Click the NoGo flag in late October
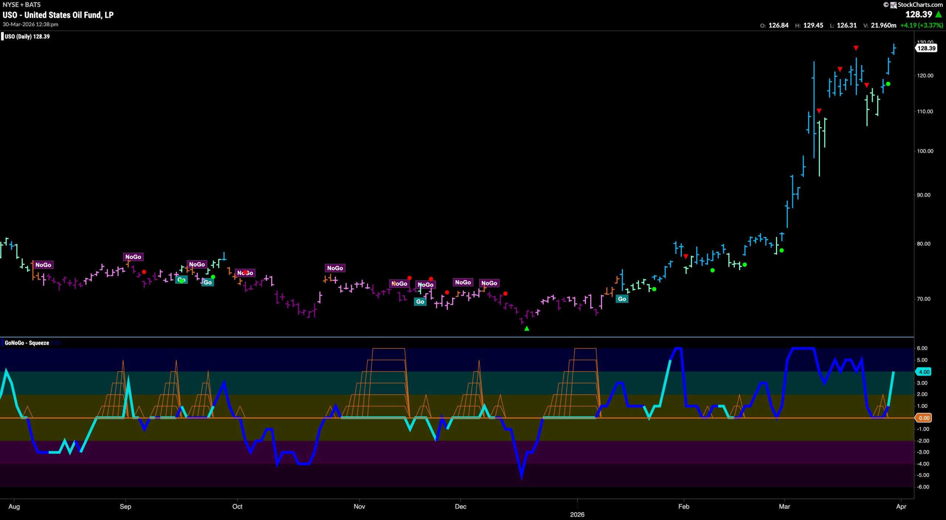Image resolution: width=946 pixels, height=520 pixels. point(335,268)
